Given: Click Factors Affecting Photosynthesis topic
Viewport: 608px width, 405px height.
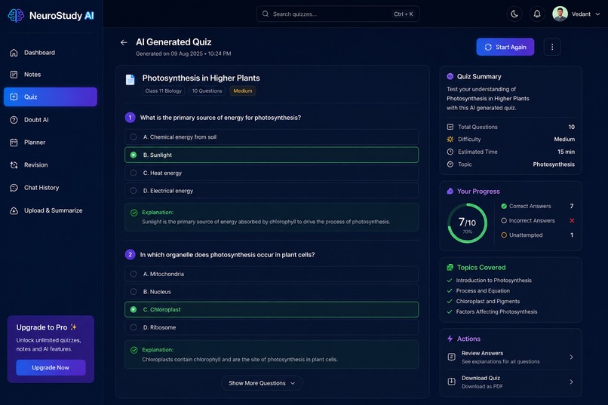Looking at the screenshot, I should (496, 311).
